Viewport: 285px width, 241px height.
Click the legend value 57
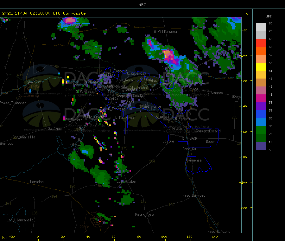pyautogui.click(x=270, y=55)
